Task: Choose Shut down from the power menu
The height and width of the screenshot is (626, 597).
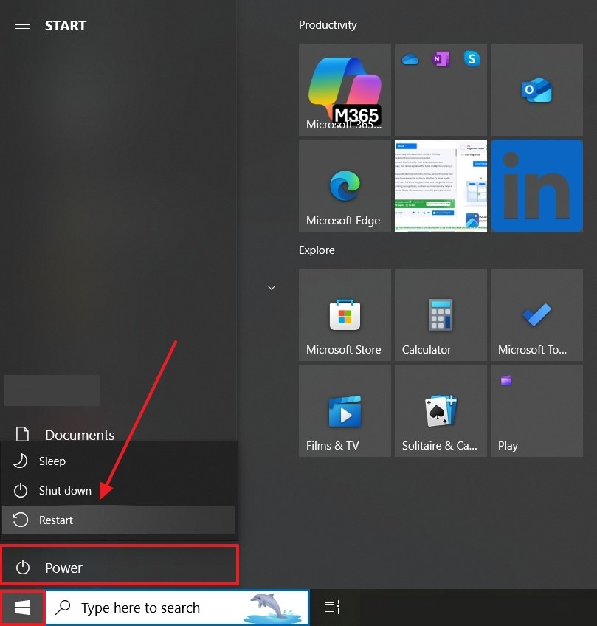Action: tap(119, 491)
